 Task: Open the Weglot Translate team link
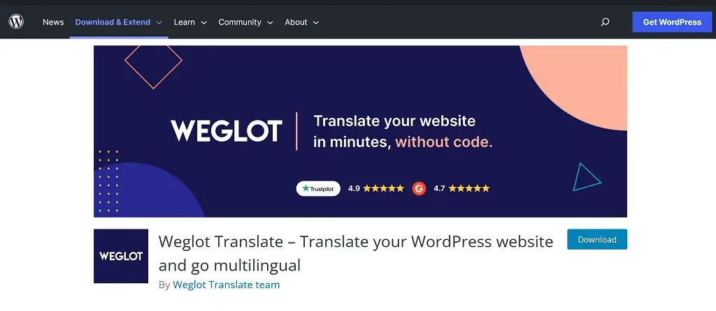[226, 285]
